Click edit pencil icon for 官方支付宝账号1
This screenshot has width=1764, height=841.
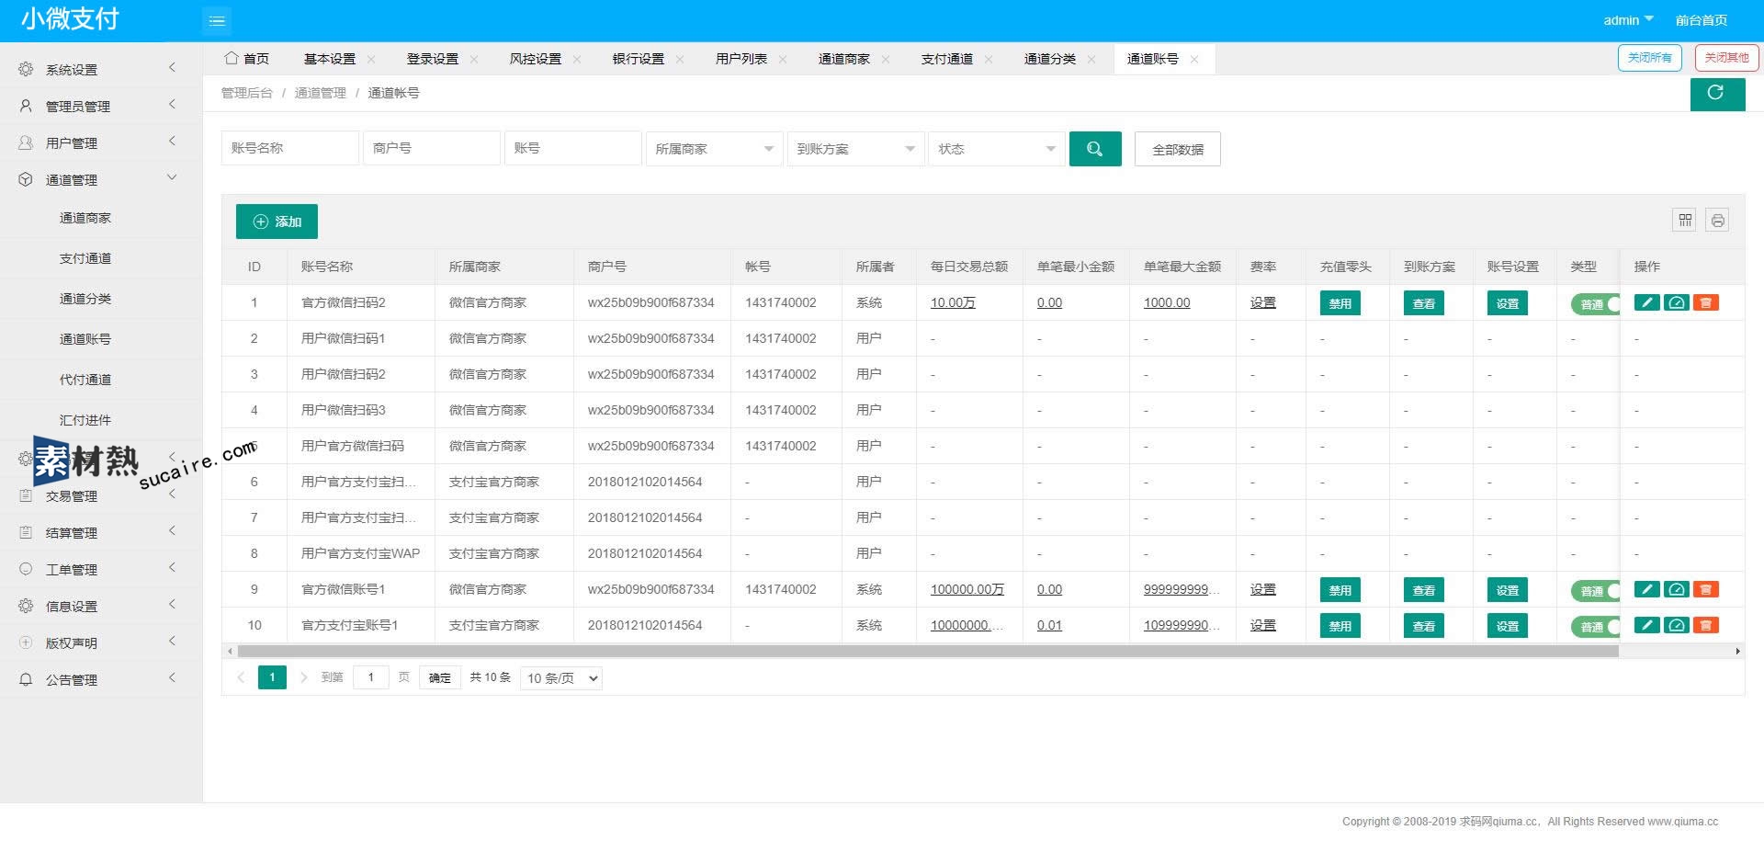[x=1646, y=625]
